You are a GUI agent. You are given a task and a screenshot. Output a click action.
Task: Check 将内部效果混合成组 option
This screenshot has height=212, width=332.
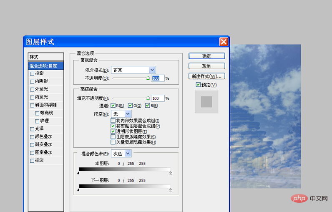click(x=113, y=121)
